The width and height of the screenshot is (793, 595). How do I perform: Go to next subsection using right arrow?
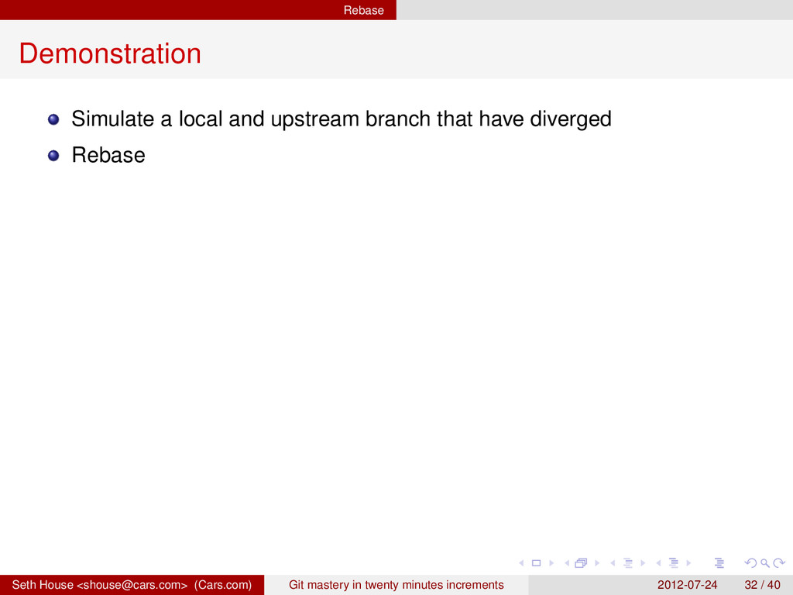(x=643, y=563)
